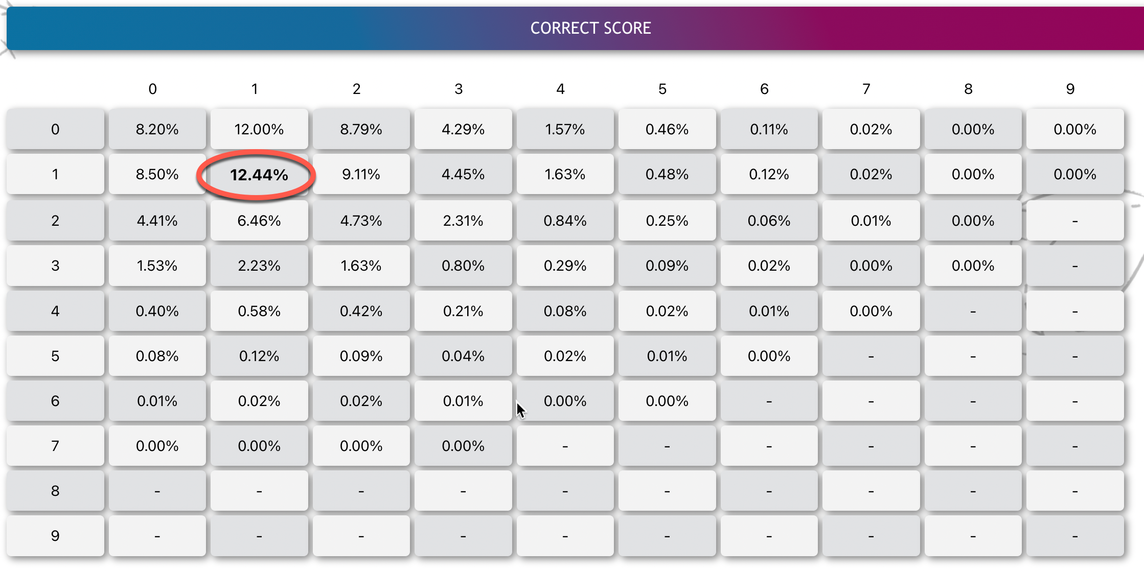Viewport: 1144px width, 571px height.
Task: Select column header 5
Action: tap(662, 89)
